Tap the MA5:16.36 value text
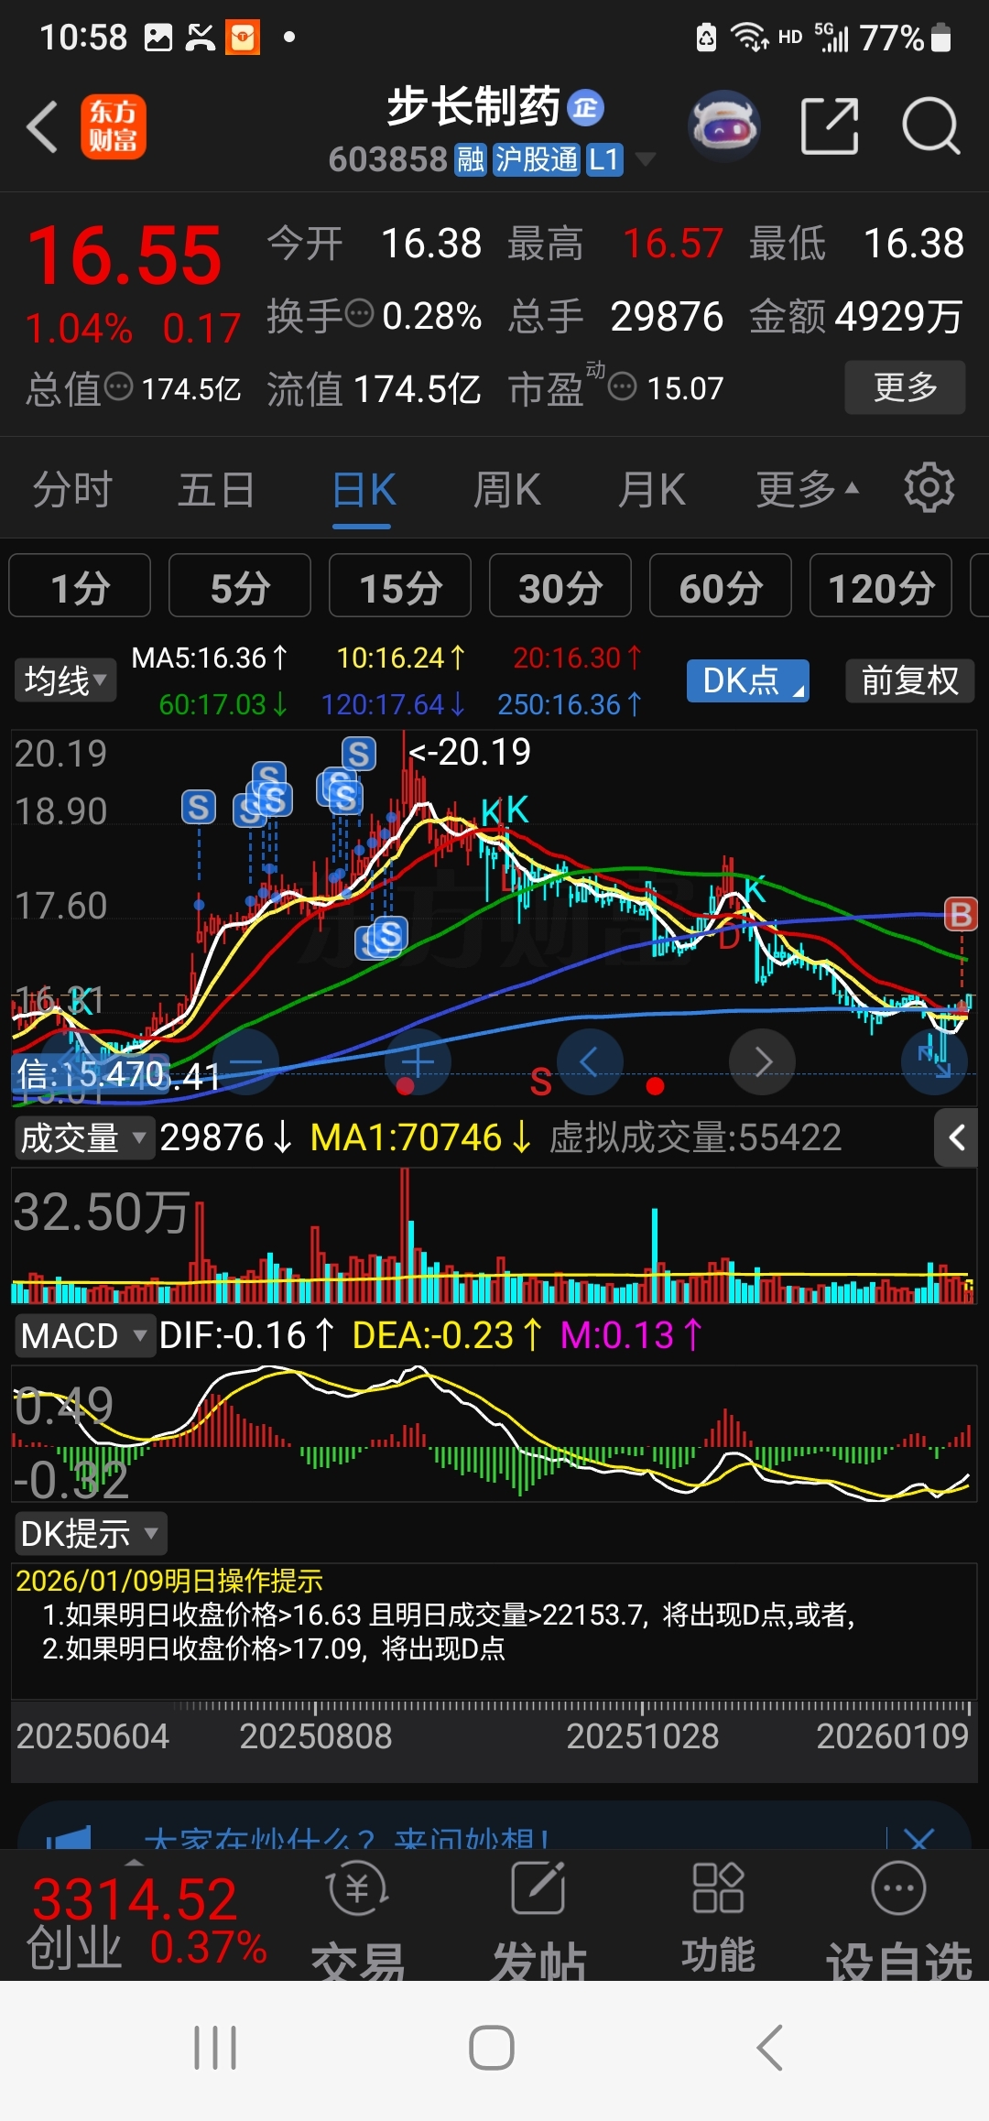 pos(210,658)
